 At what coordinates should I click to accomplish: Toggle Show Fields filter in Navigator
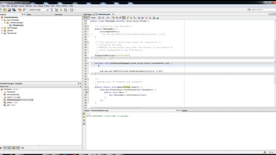click(x=5, y=148)
